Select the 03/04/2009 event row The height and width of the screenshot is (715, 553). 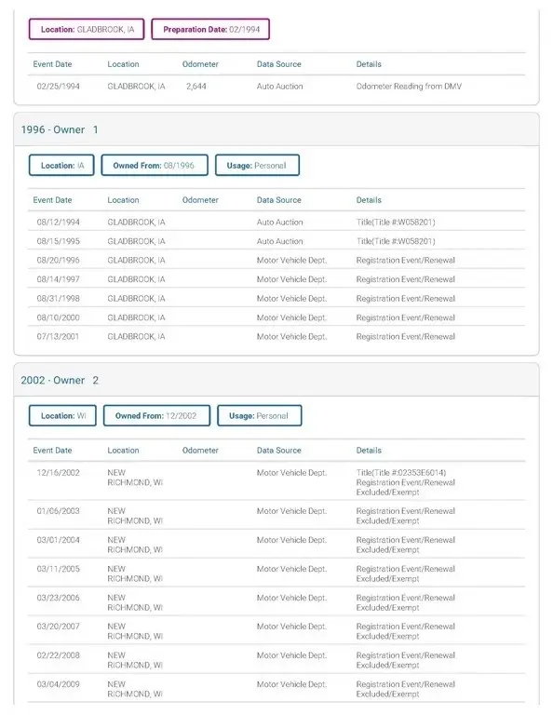point(276,689)
